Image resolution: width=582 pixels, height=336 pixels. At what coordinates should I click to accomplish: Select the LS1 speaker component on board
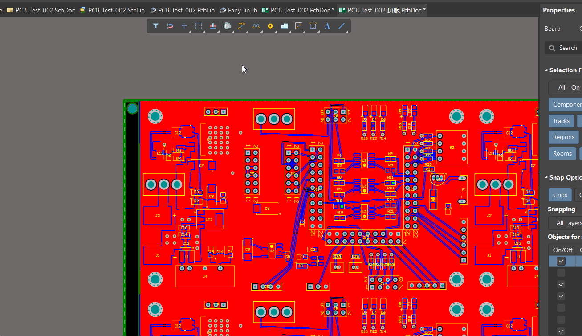click(x=462, y=190)
